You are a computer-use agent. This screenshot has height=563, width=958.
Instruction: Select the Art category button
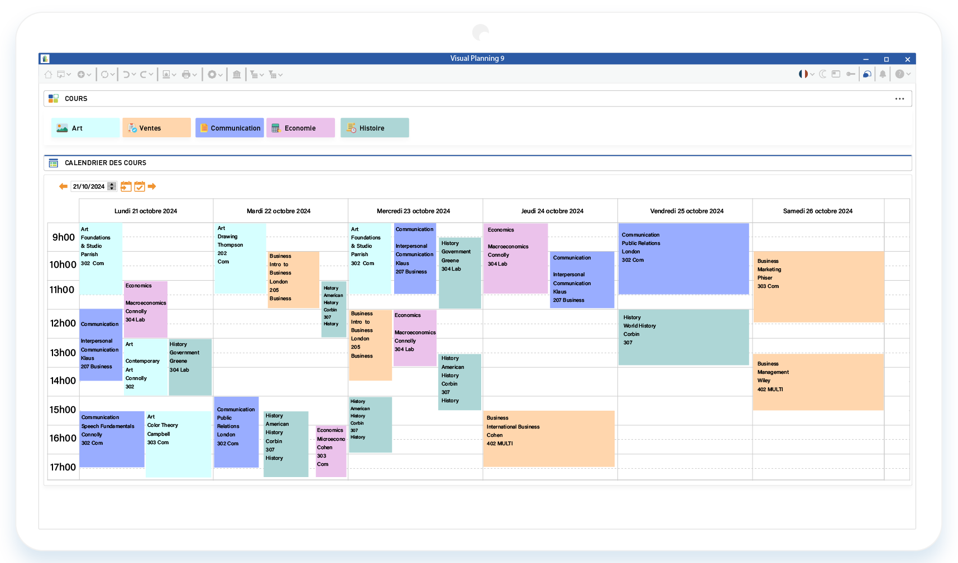click(x=85, y=128)
